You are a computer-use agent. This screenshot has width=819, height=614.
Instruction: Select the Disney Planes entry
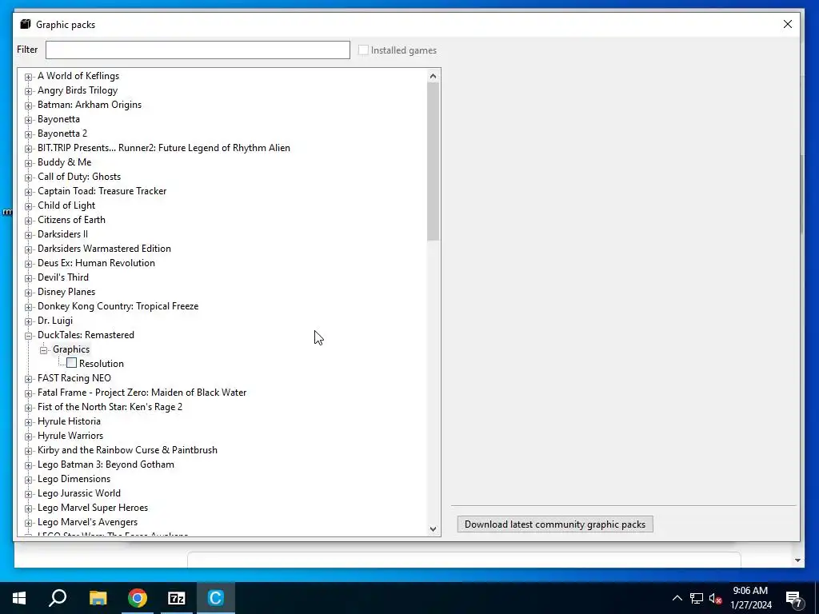click(66, 292)
